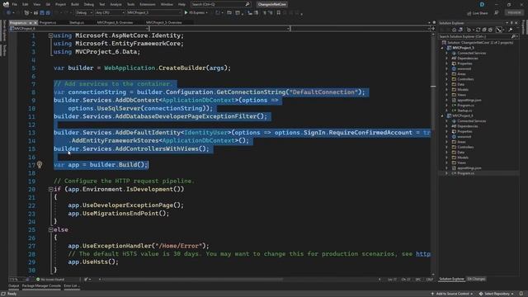Image resolution: width=528 pixels, height=297 pixels.
Task: Switch to the MVCProject_5 Overview tab
Action: [x=163, y=22]
